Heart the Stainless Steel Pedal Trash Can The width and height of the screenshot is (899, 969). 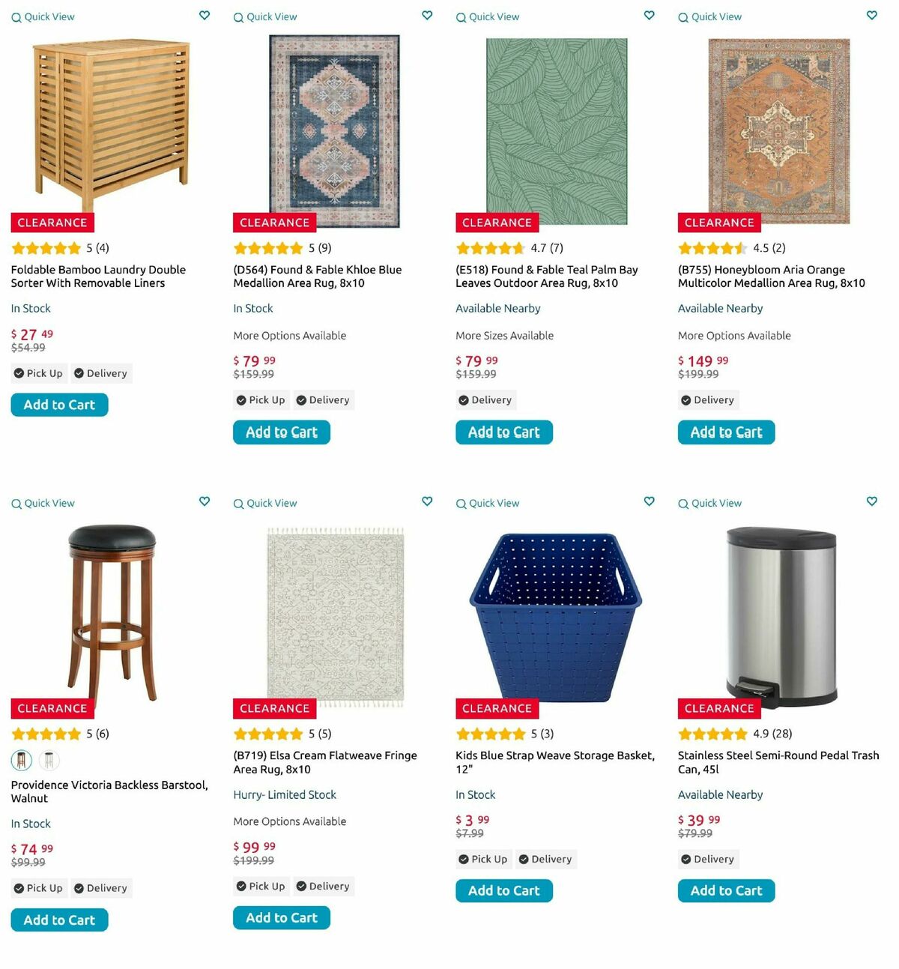pos(872,501)
